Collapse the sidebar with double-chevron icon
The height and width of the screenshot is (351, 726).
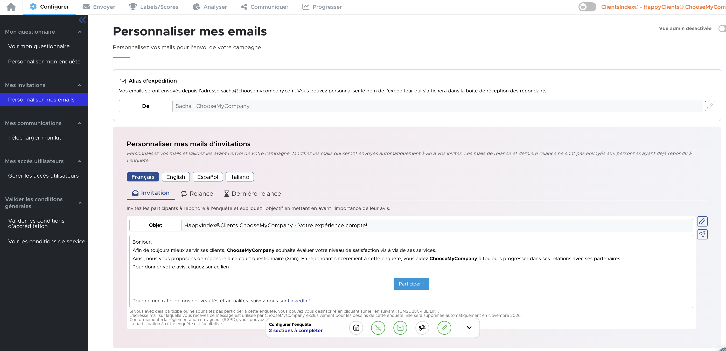tap(82, 20)
